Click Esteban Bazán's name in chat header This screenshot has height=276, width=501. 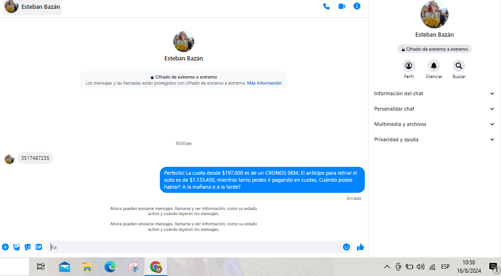pyautogui.click(x=40, y=7)
